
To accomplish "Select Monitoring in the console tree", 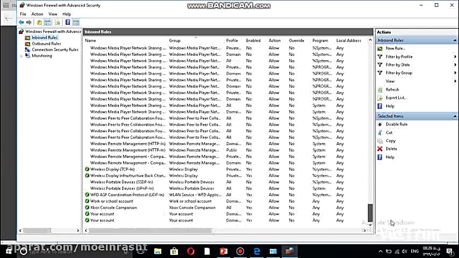I will pyautogui.click(x=42, y=56).
